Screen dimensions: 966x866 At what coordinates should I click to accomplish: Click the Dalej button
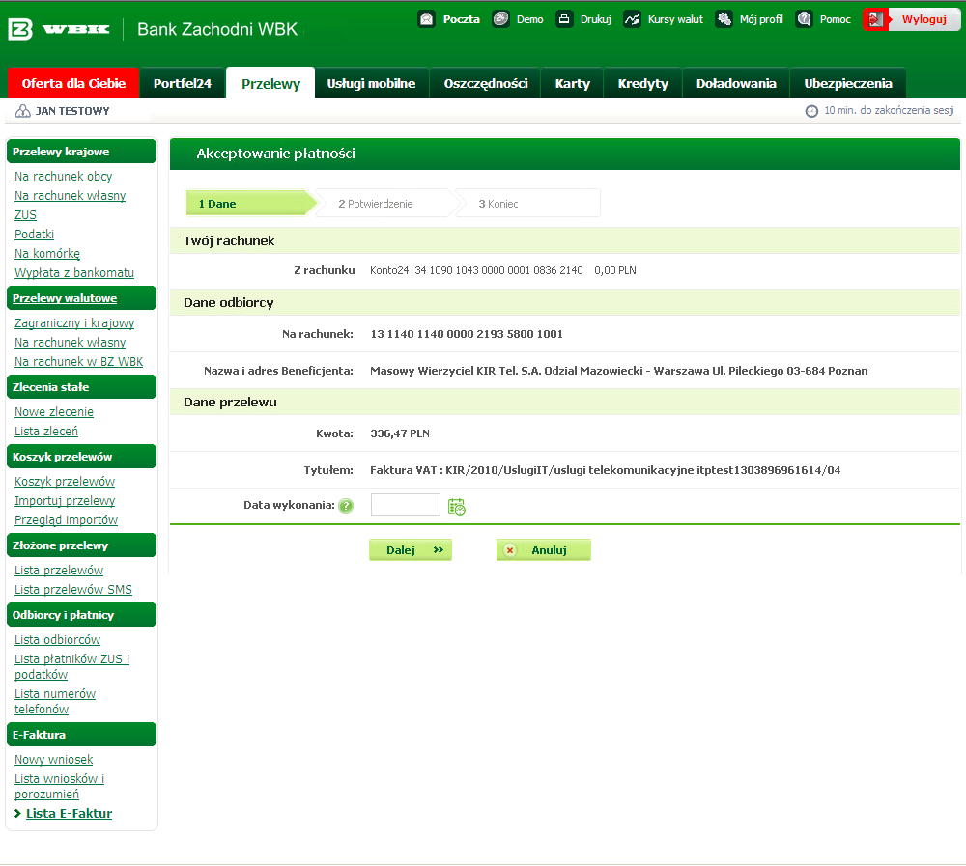coord(411,550)
